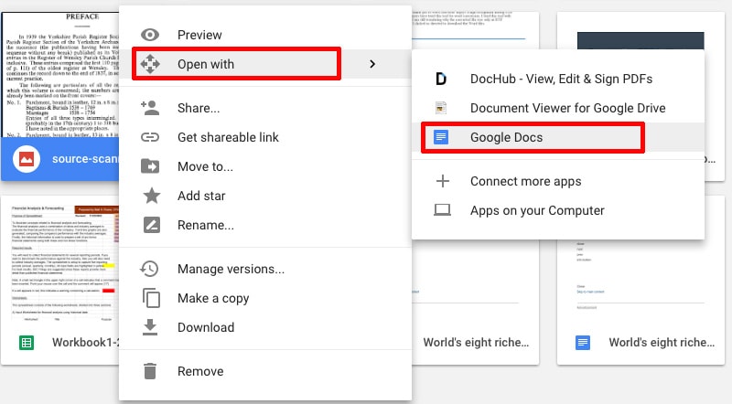The height and width of the screenshot is (404, 732).
Task: Click the source-scan file name label
Action: coord(85,159)
